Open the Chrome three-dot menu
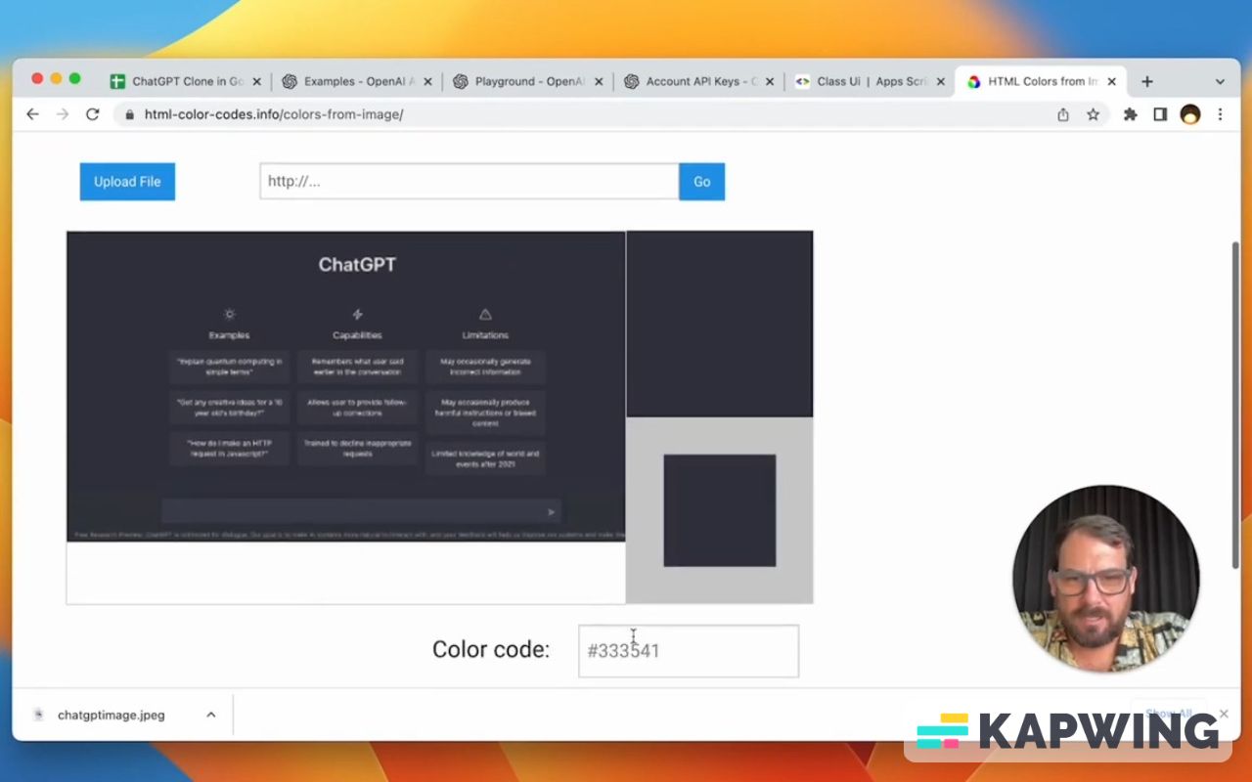This screenshot has height=782, width=1252. 1220,114
